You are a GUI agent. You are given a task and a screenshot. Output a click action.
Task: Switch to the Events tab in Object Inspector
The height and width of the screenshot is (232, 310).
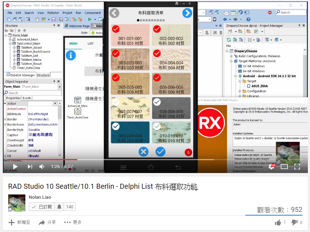coord(27,98)
